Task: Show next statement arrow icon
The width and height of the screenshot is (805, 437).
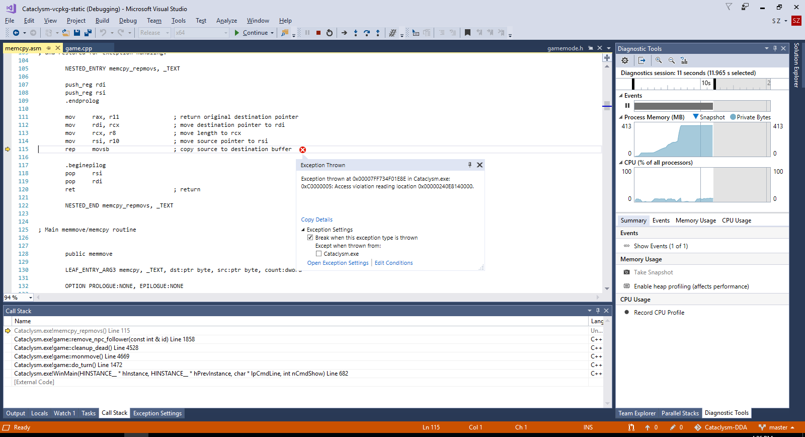Action: tap(344, 33)
